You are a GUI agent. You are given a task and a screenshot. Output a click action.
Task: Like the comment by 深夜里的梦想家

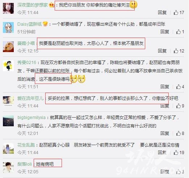click(176, 13)
